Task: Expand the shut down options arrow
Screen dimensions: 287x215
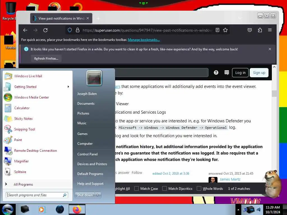Action: coord(98,195)
